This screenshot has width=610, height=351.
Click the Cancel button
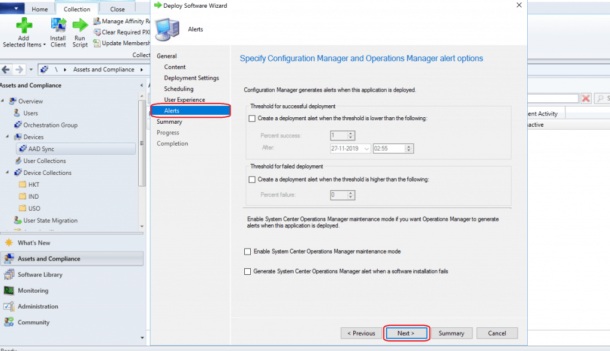pyautogui.click(x=497, y=333)
